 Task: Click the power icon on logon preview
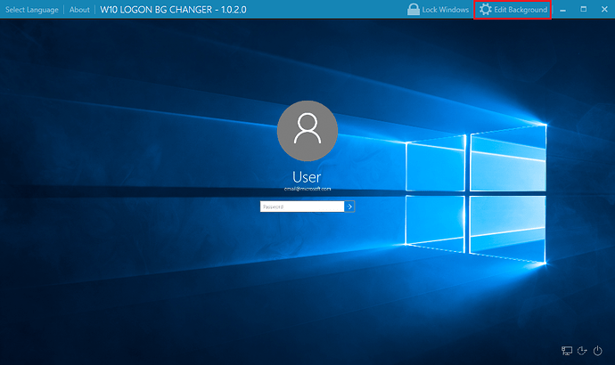click(x=597, y=351)
